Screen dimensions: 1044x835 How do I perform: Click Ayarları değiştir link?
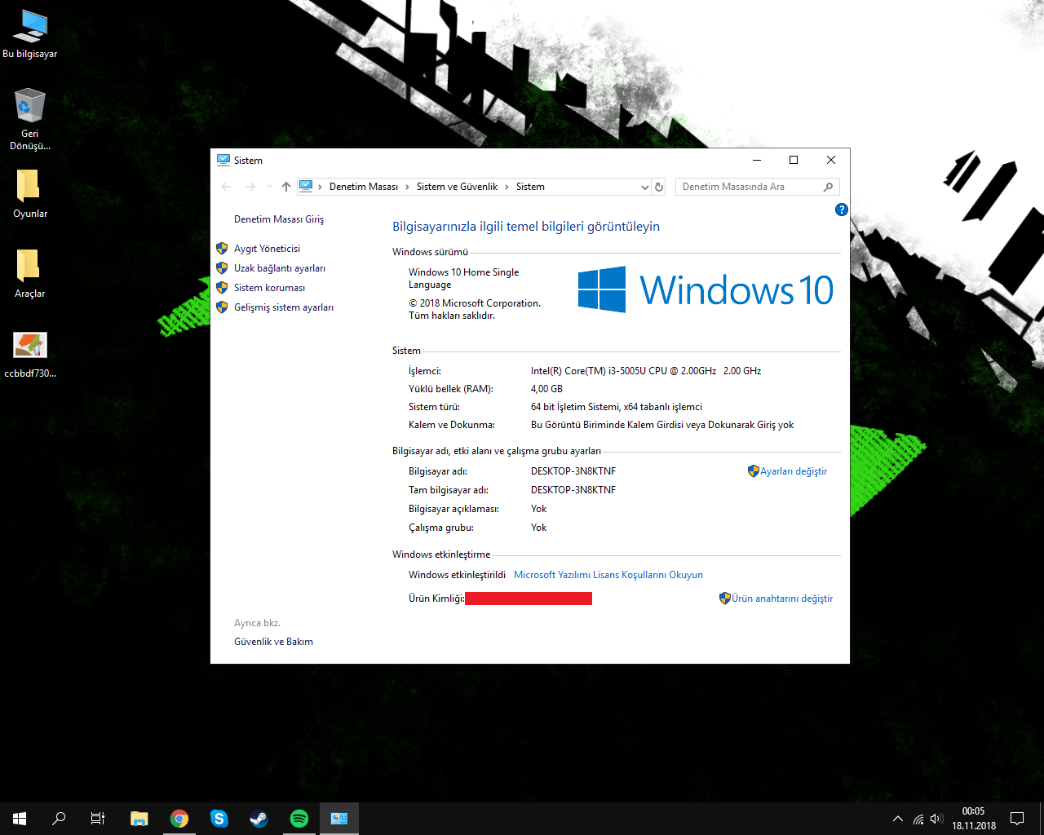coord(794,471)
